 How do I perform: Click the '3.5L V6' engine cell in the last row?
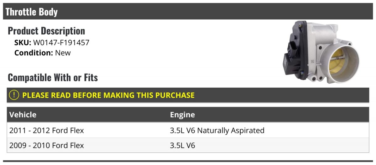click(182, 145)
